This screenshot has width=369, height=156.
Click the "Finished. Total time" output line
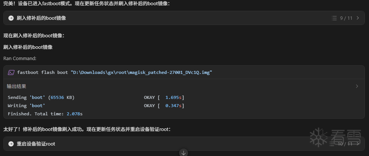click(x=45, y=113)
